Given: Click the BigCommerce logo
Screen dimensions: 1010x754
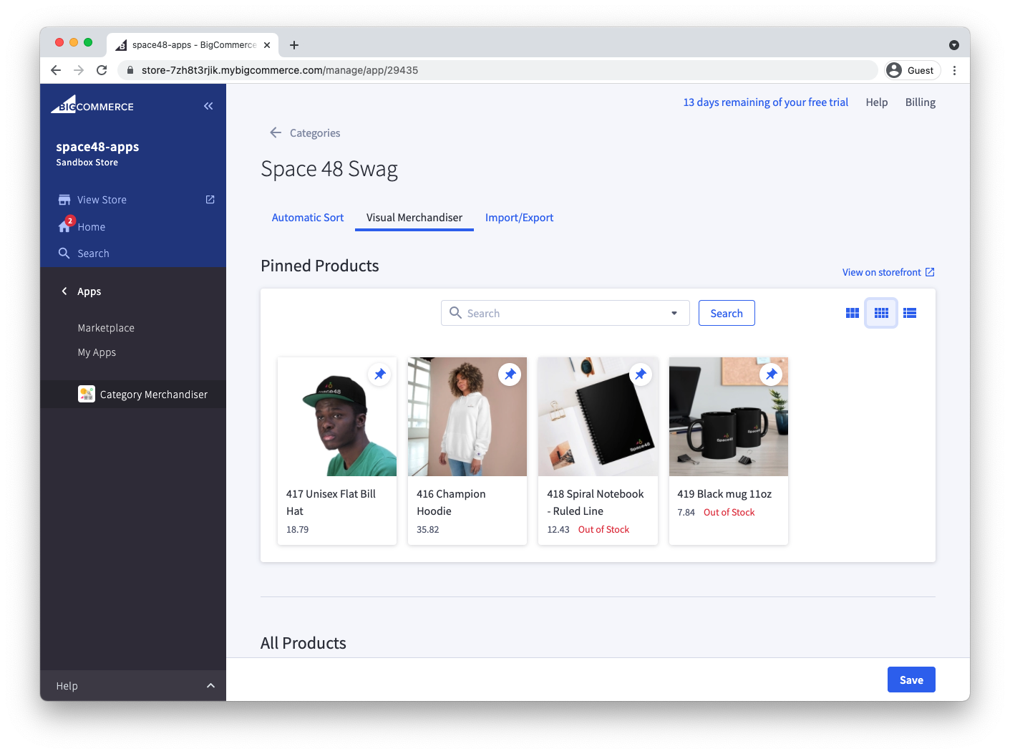Looking at the screenshot, I should coord(92,105).
